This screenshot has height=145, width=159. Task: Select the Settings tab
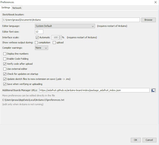(6, 8)
